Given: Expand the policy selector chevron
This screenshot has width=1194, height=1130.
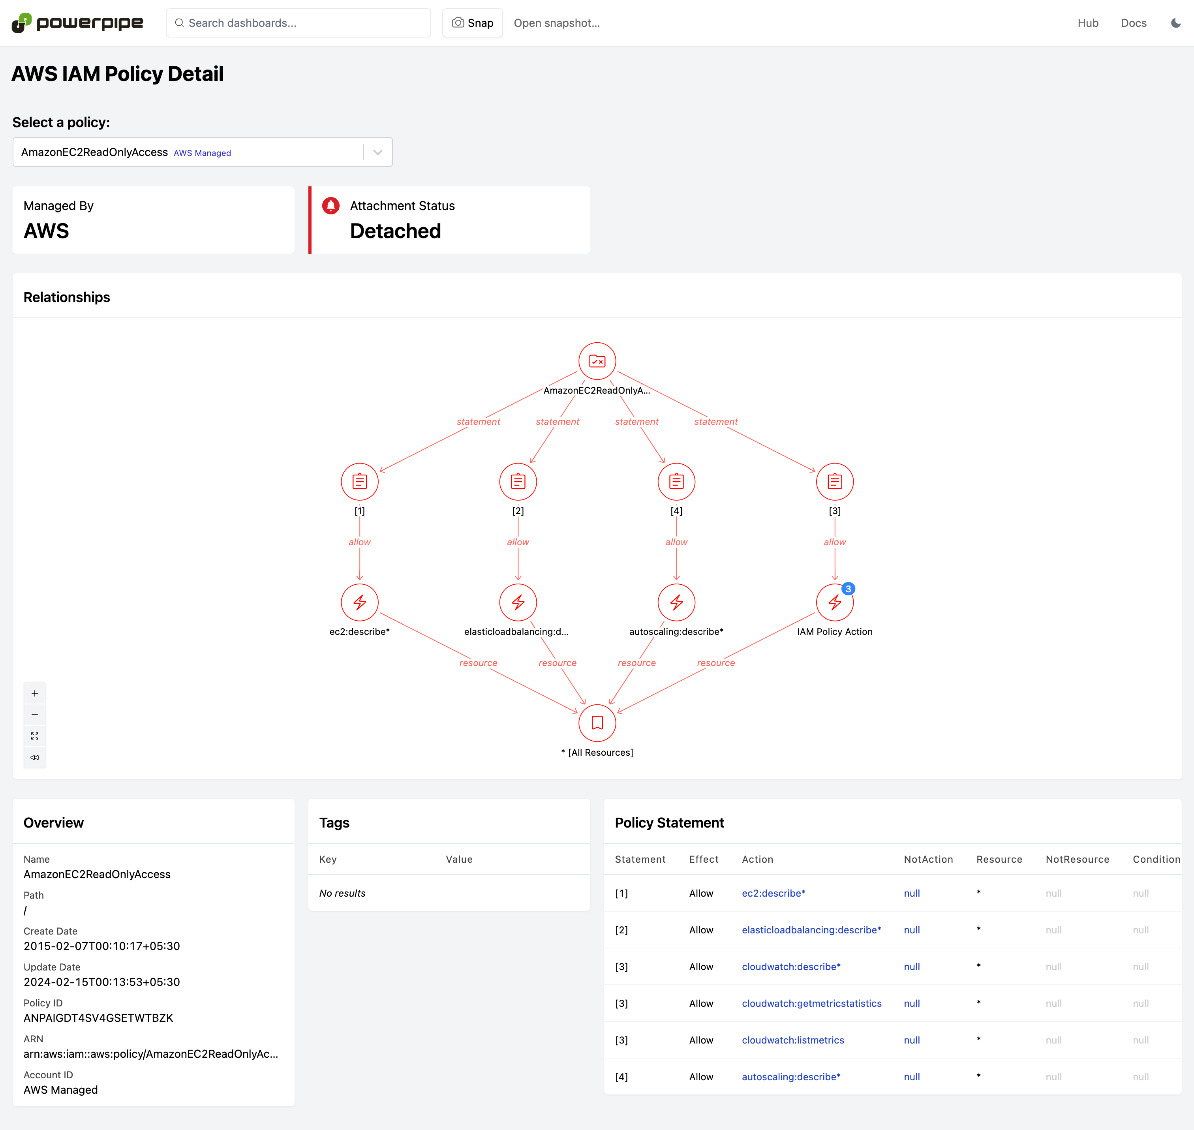Looking at the screenshot, I should click(x=378, y=152).
